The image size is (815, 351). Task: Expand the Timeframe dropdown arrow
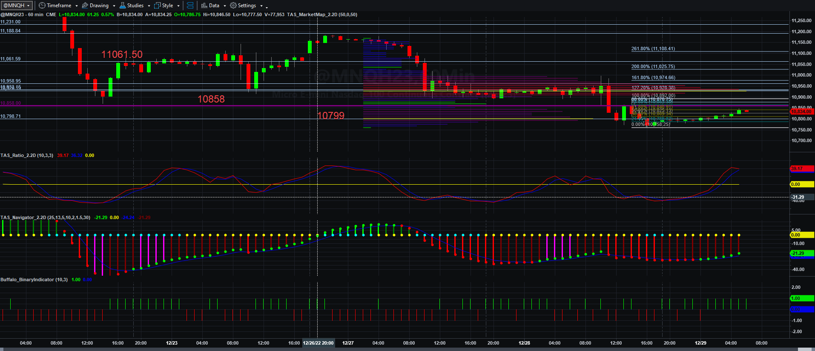point(76,6)
